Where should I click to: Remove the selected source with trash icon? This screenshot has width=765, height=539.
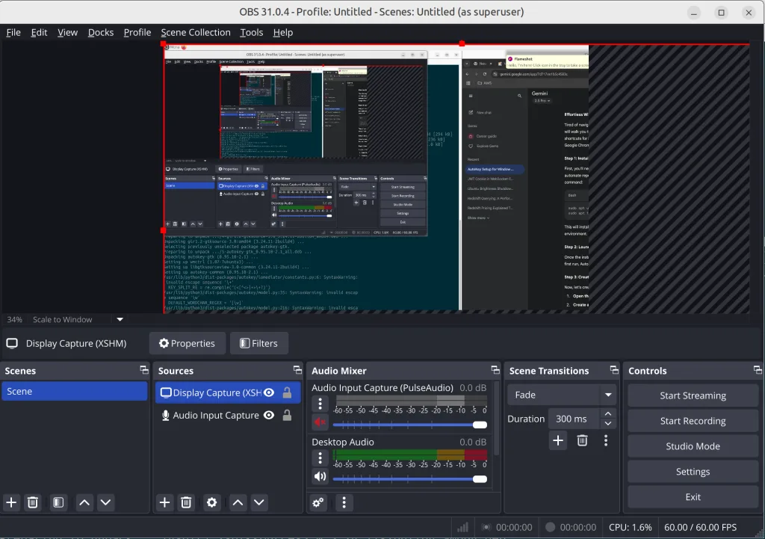point(186,502)
